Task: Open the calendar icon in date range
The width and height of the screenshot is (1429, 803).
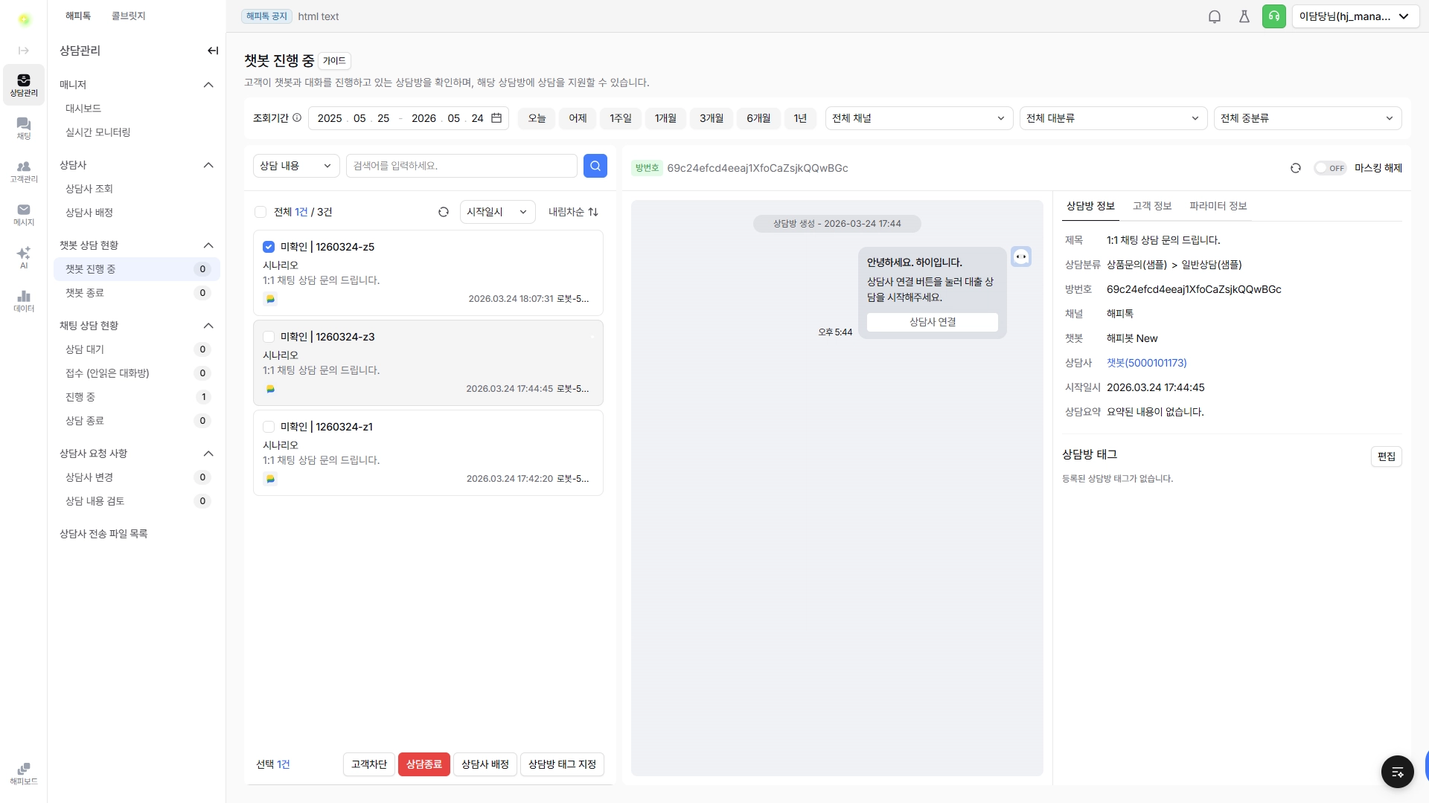Action: point(496,118)
